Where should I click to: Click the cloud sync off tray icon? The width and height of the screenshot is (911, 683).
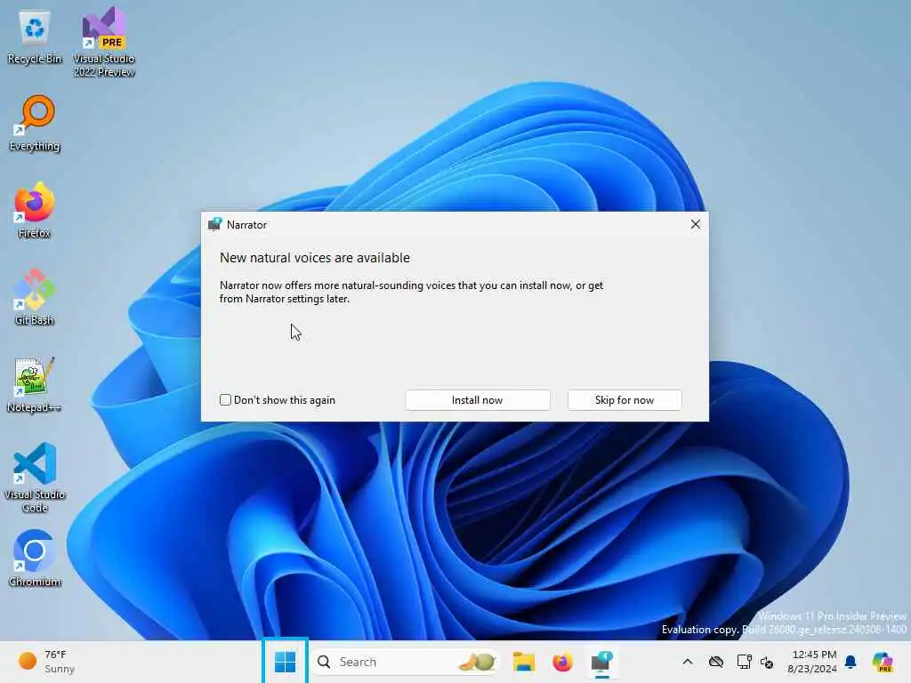click(x=716, y=662)
